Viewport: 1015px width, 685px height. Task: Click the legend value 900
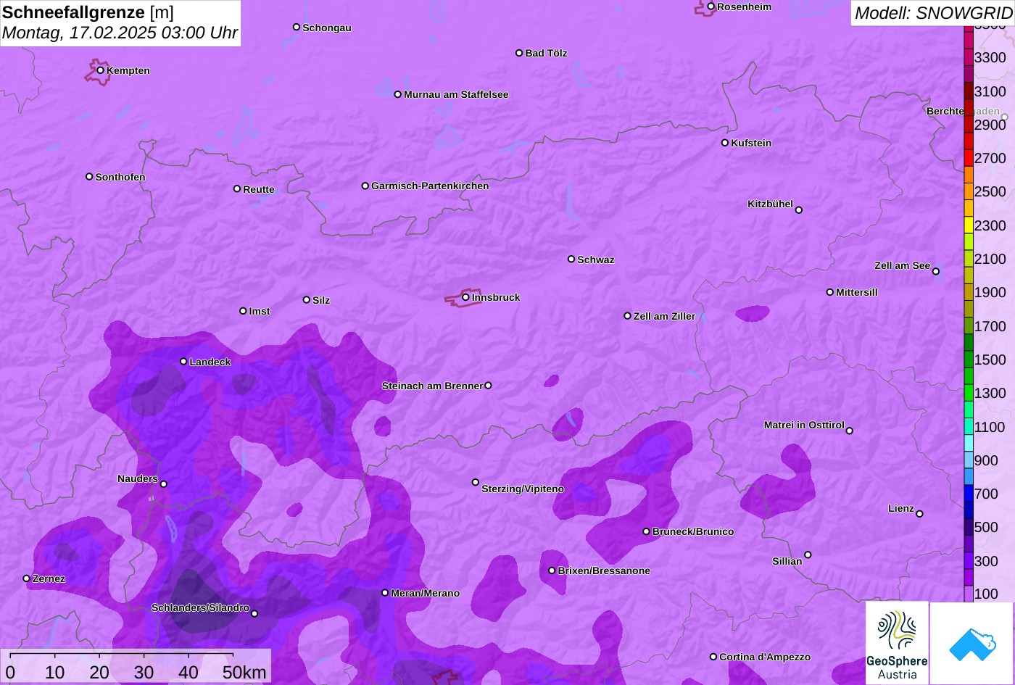(x=986, y=460)
